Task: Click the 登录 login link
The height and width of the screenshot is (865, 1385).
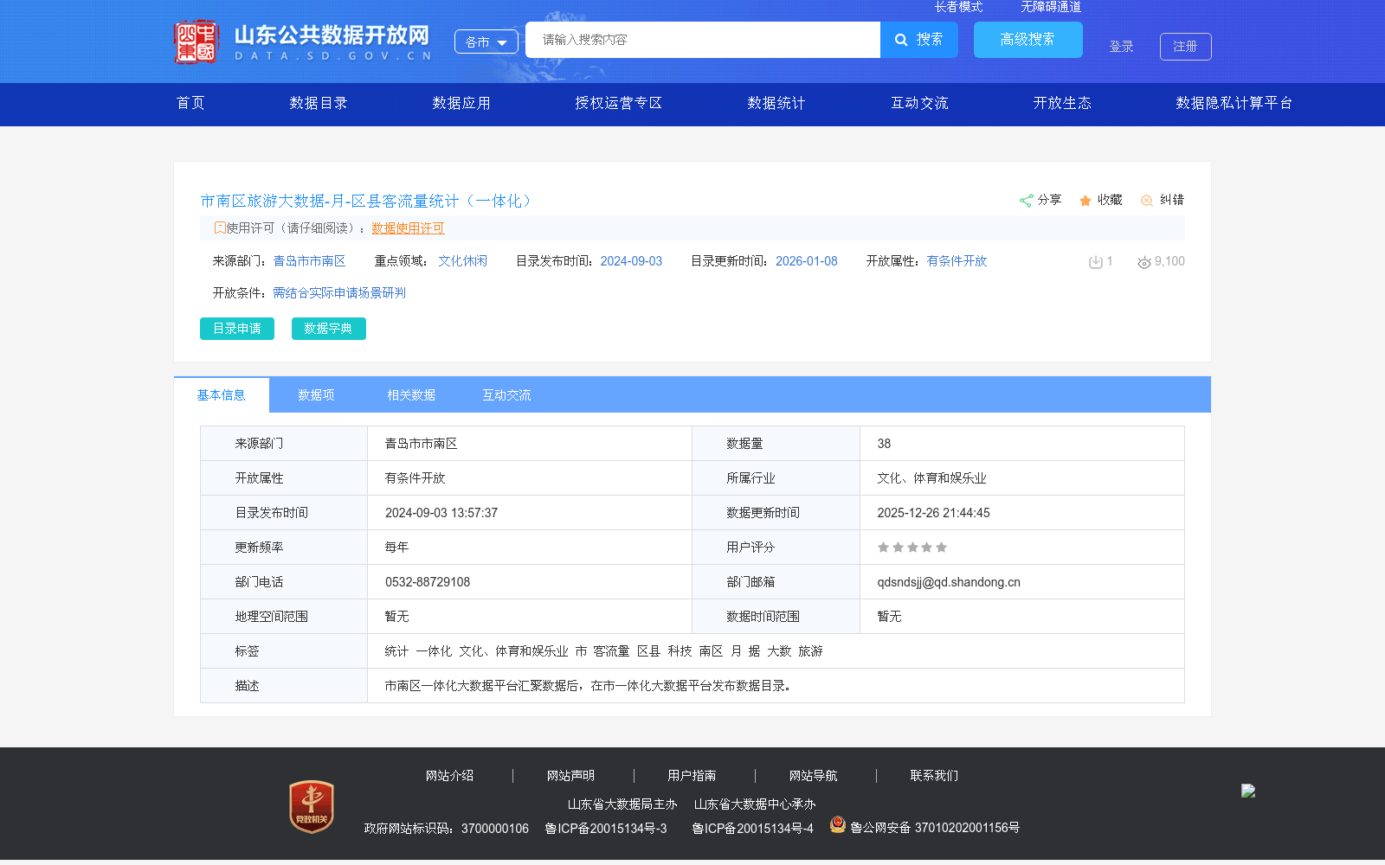Action: tap(1122, 47)
